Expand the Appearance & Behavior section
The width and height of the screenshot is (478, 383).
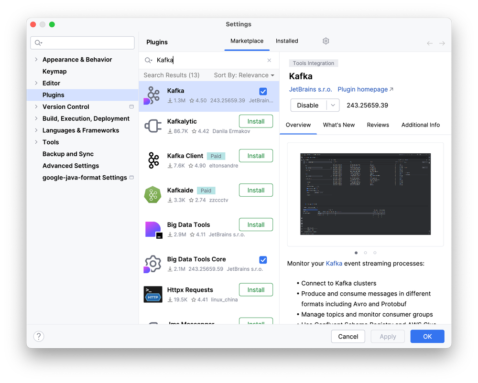pyautogui.click(x=37, y=59)
